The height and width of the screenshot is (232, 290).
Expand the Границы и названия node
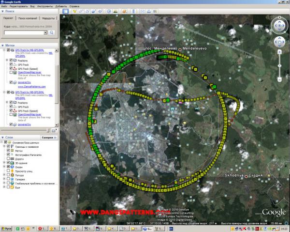click(4, 146)
